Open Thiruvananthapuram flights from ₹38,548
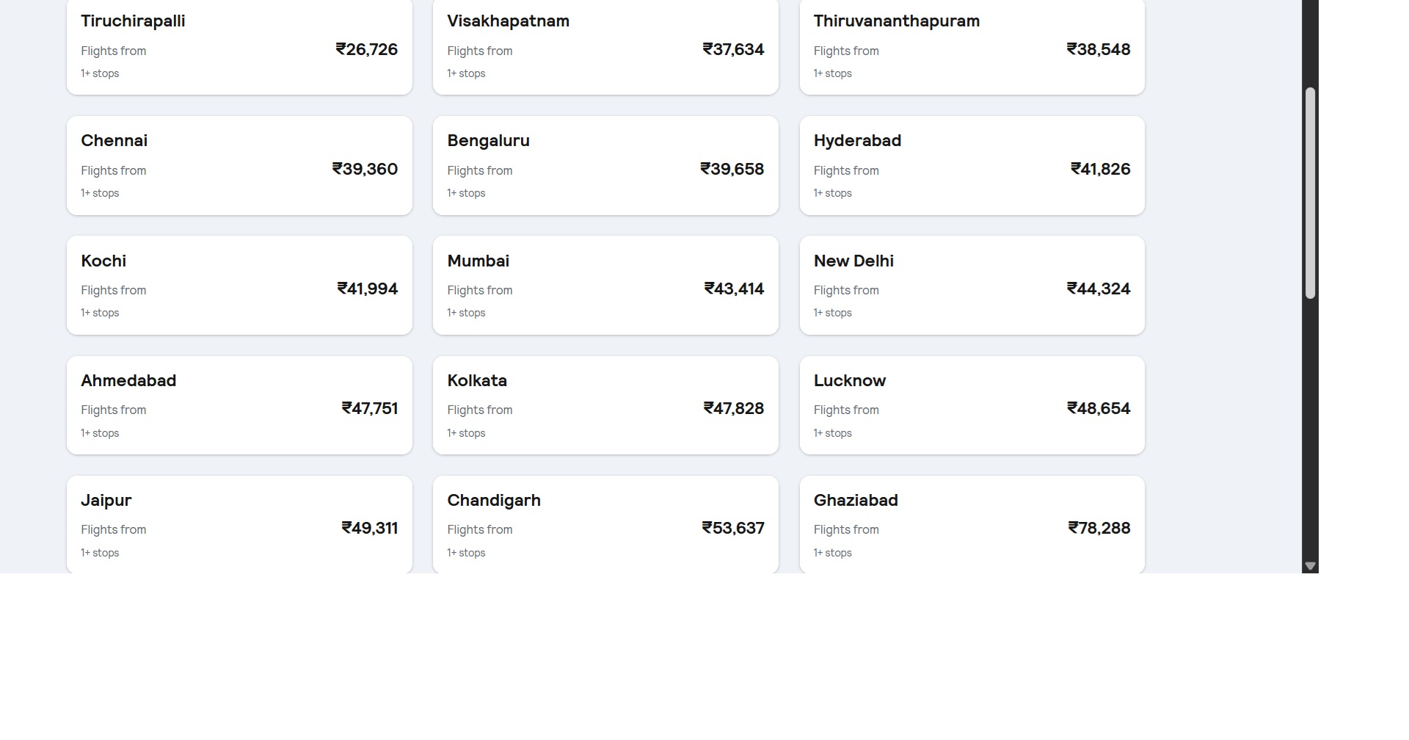 click(972, 47)
